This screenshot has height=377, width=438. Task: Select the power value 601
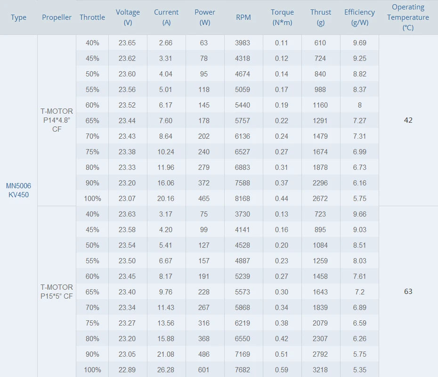click(204, 369)
